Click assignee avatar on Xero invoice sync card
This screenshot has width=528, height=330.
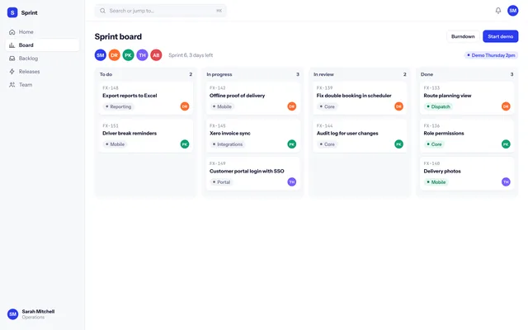point(292,144)
